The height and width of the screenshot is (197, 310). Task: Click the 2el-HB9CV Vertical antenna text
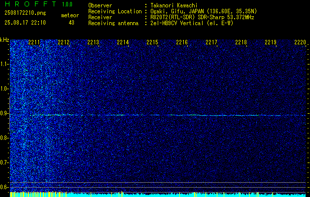coord(192,23)
